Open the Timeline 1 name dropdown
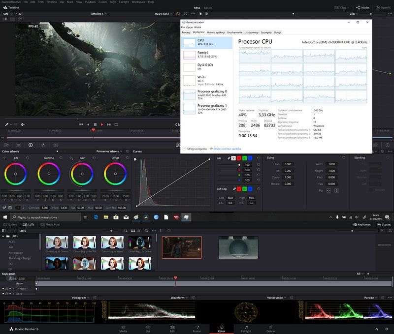This screenshot has width=394, height=334. [x=99, y=14]
